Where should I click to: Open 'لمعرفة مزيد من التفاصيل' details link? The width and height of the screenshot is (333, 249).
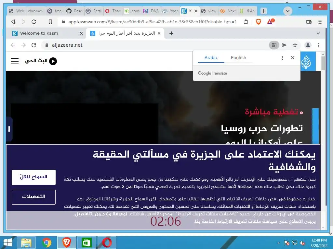100,214
